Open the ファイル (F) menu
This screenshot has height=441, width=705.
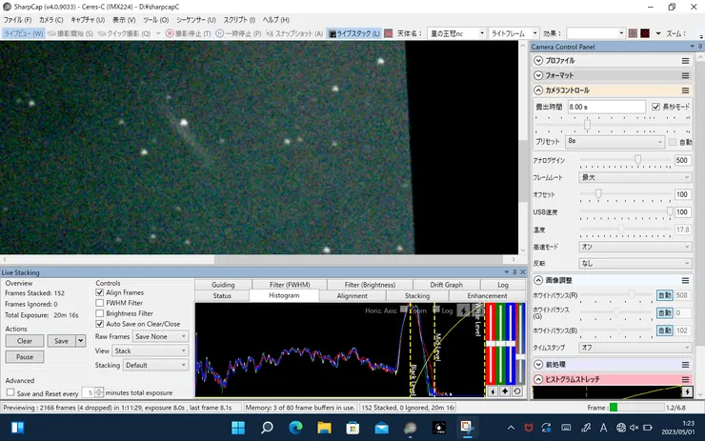pyautogui.click(x=17, y=20)
